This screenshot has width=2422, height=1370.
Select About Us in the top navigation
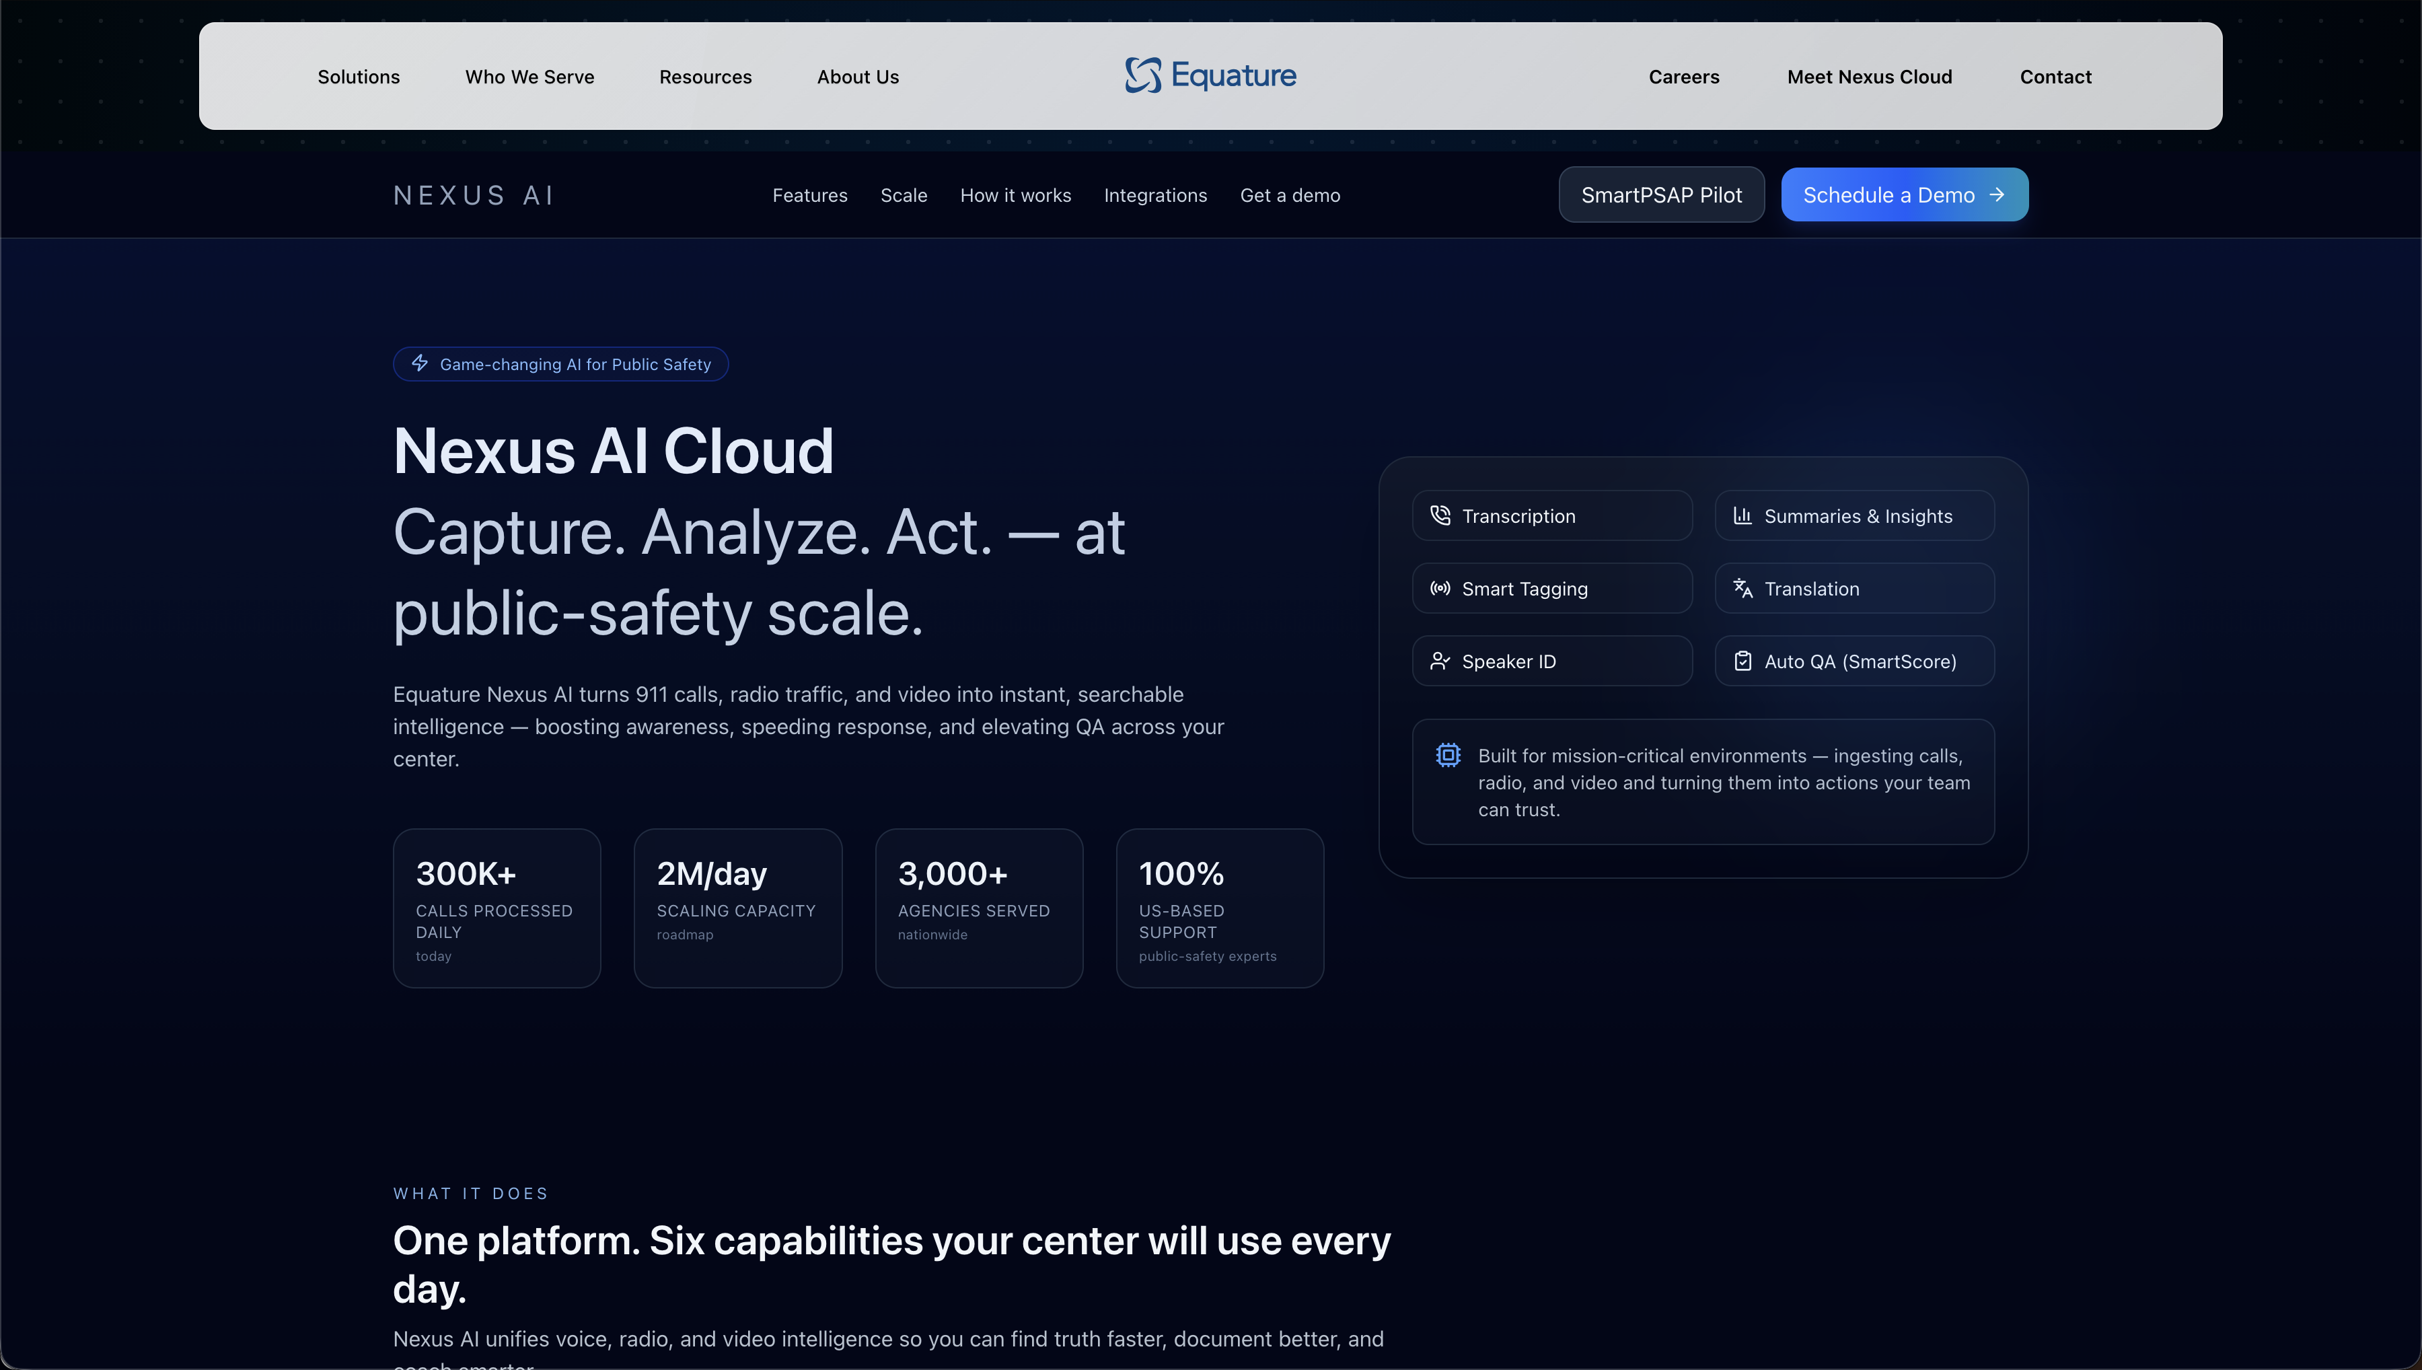pyautogui.click(x=857, y=76)
